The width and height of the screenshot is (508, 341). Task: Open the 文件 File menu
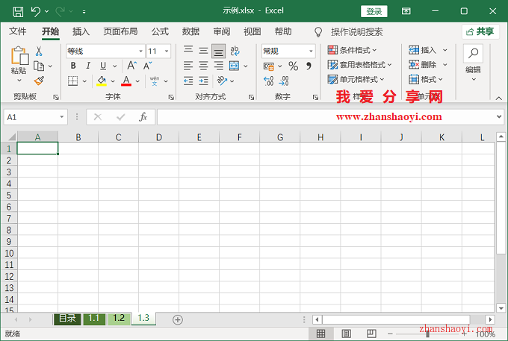tap(17, 31)
